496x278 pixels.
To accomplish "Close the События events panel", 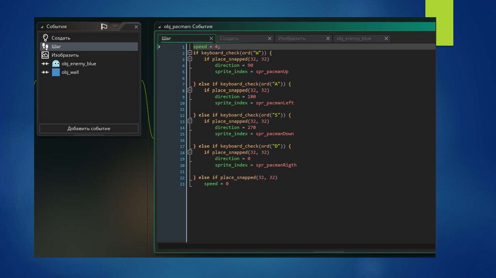I will pyautogui.click(x=136, y=27).
